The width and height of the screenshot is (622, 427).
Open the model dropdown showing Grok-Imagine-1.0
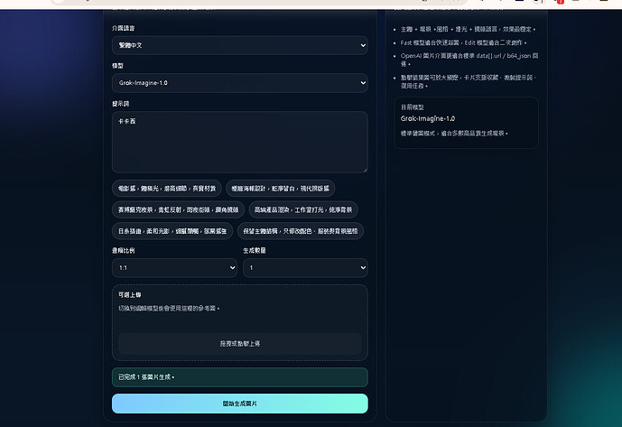pyautogui.click(x=239, y=83)
